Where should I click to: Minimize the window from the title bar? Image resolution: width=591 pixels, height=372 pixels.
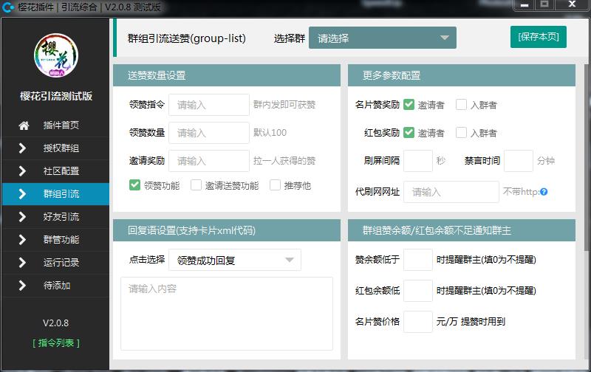pyautogui.click(x=525, y=5)
